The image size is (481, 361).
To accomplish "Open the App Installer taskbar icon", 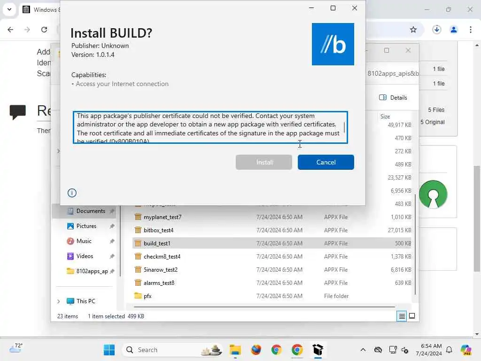I will [318, 350].
